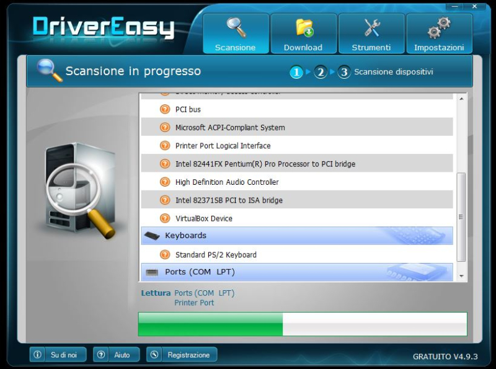Click the keyboard icon in Keyboards header

pos(152,236)
